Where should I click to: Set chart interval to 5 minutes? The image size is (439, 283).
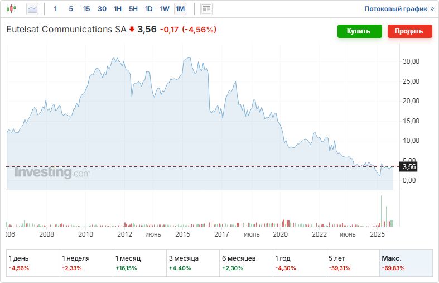(x=71, y=9)
